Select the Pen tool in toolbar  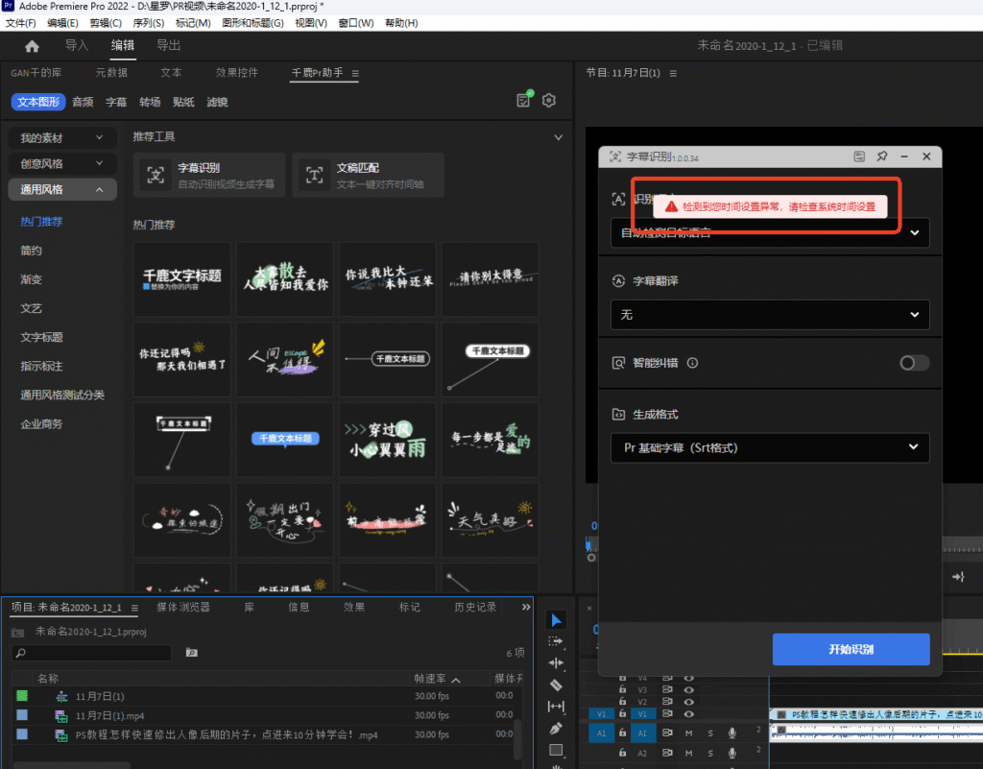coord(556,729)
